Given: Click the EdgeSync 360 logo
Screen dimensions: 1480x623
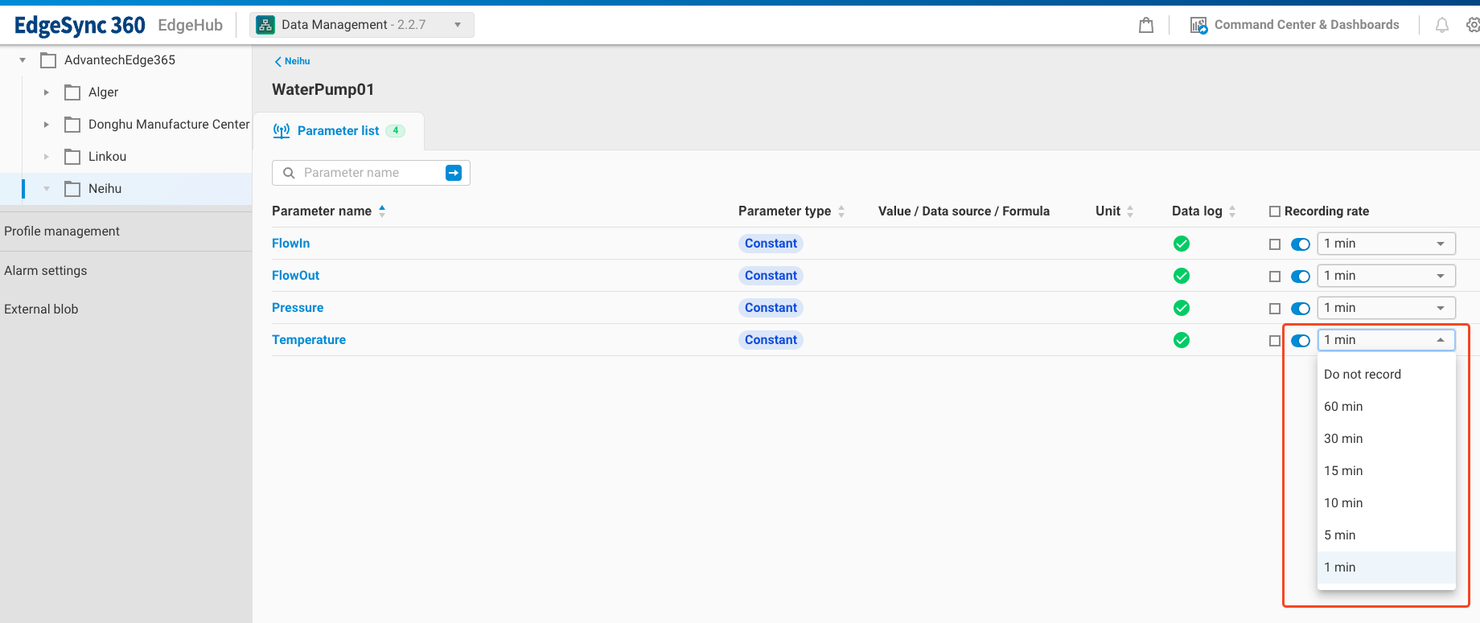Looking at the screenshot, I should pyautogui.click(x=80, y=25).
